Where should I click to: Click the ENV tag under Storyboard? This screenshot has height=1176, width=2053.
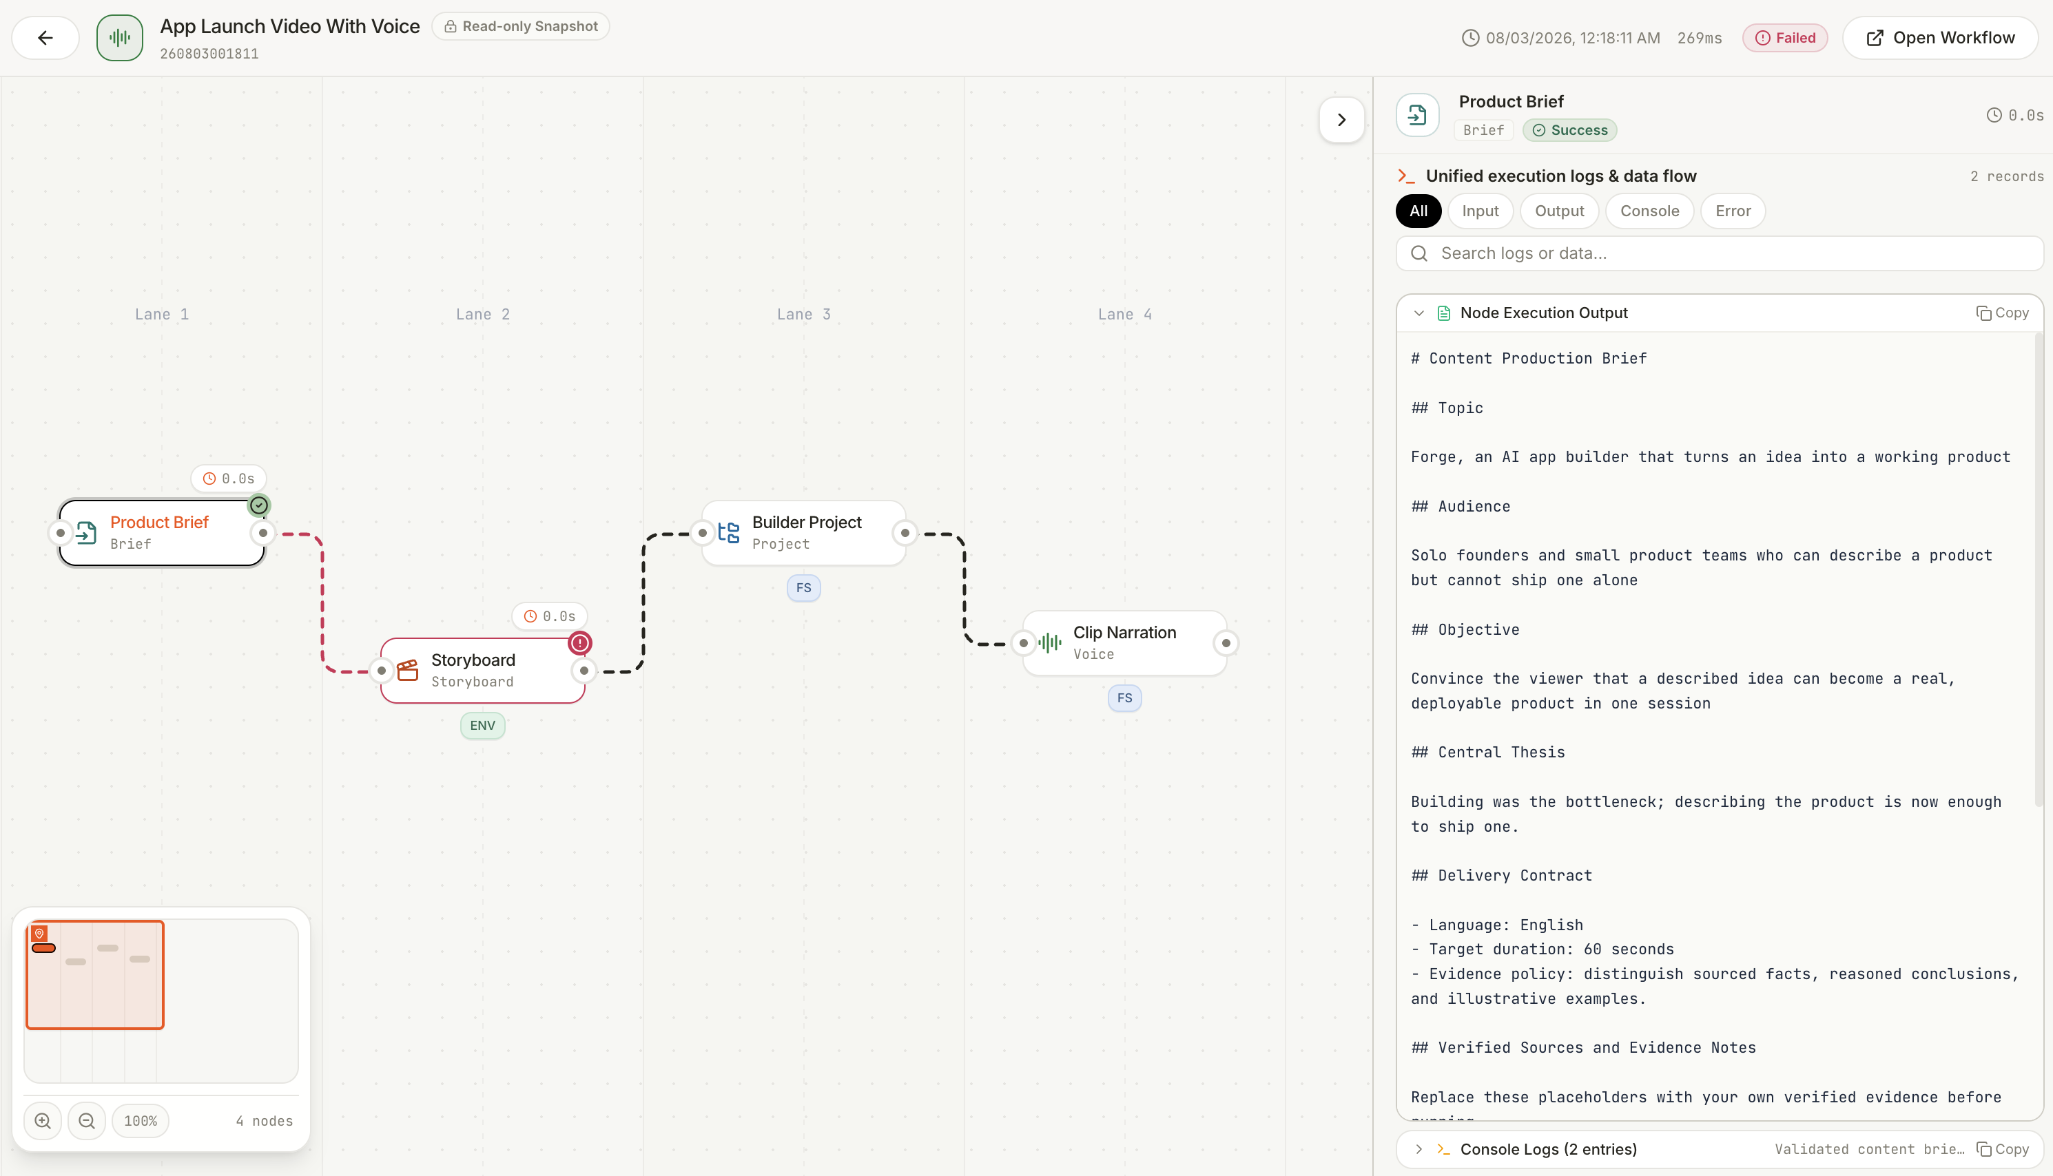(x=482, y=725)
